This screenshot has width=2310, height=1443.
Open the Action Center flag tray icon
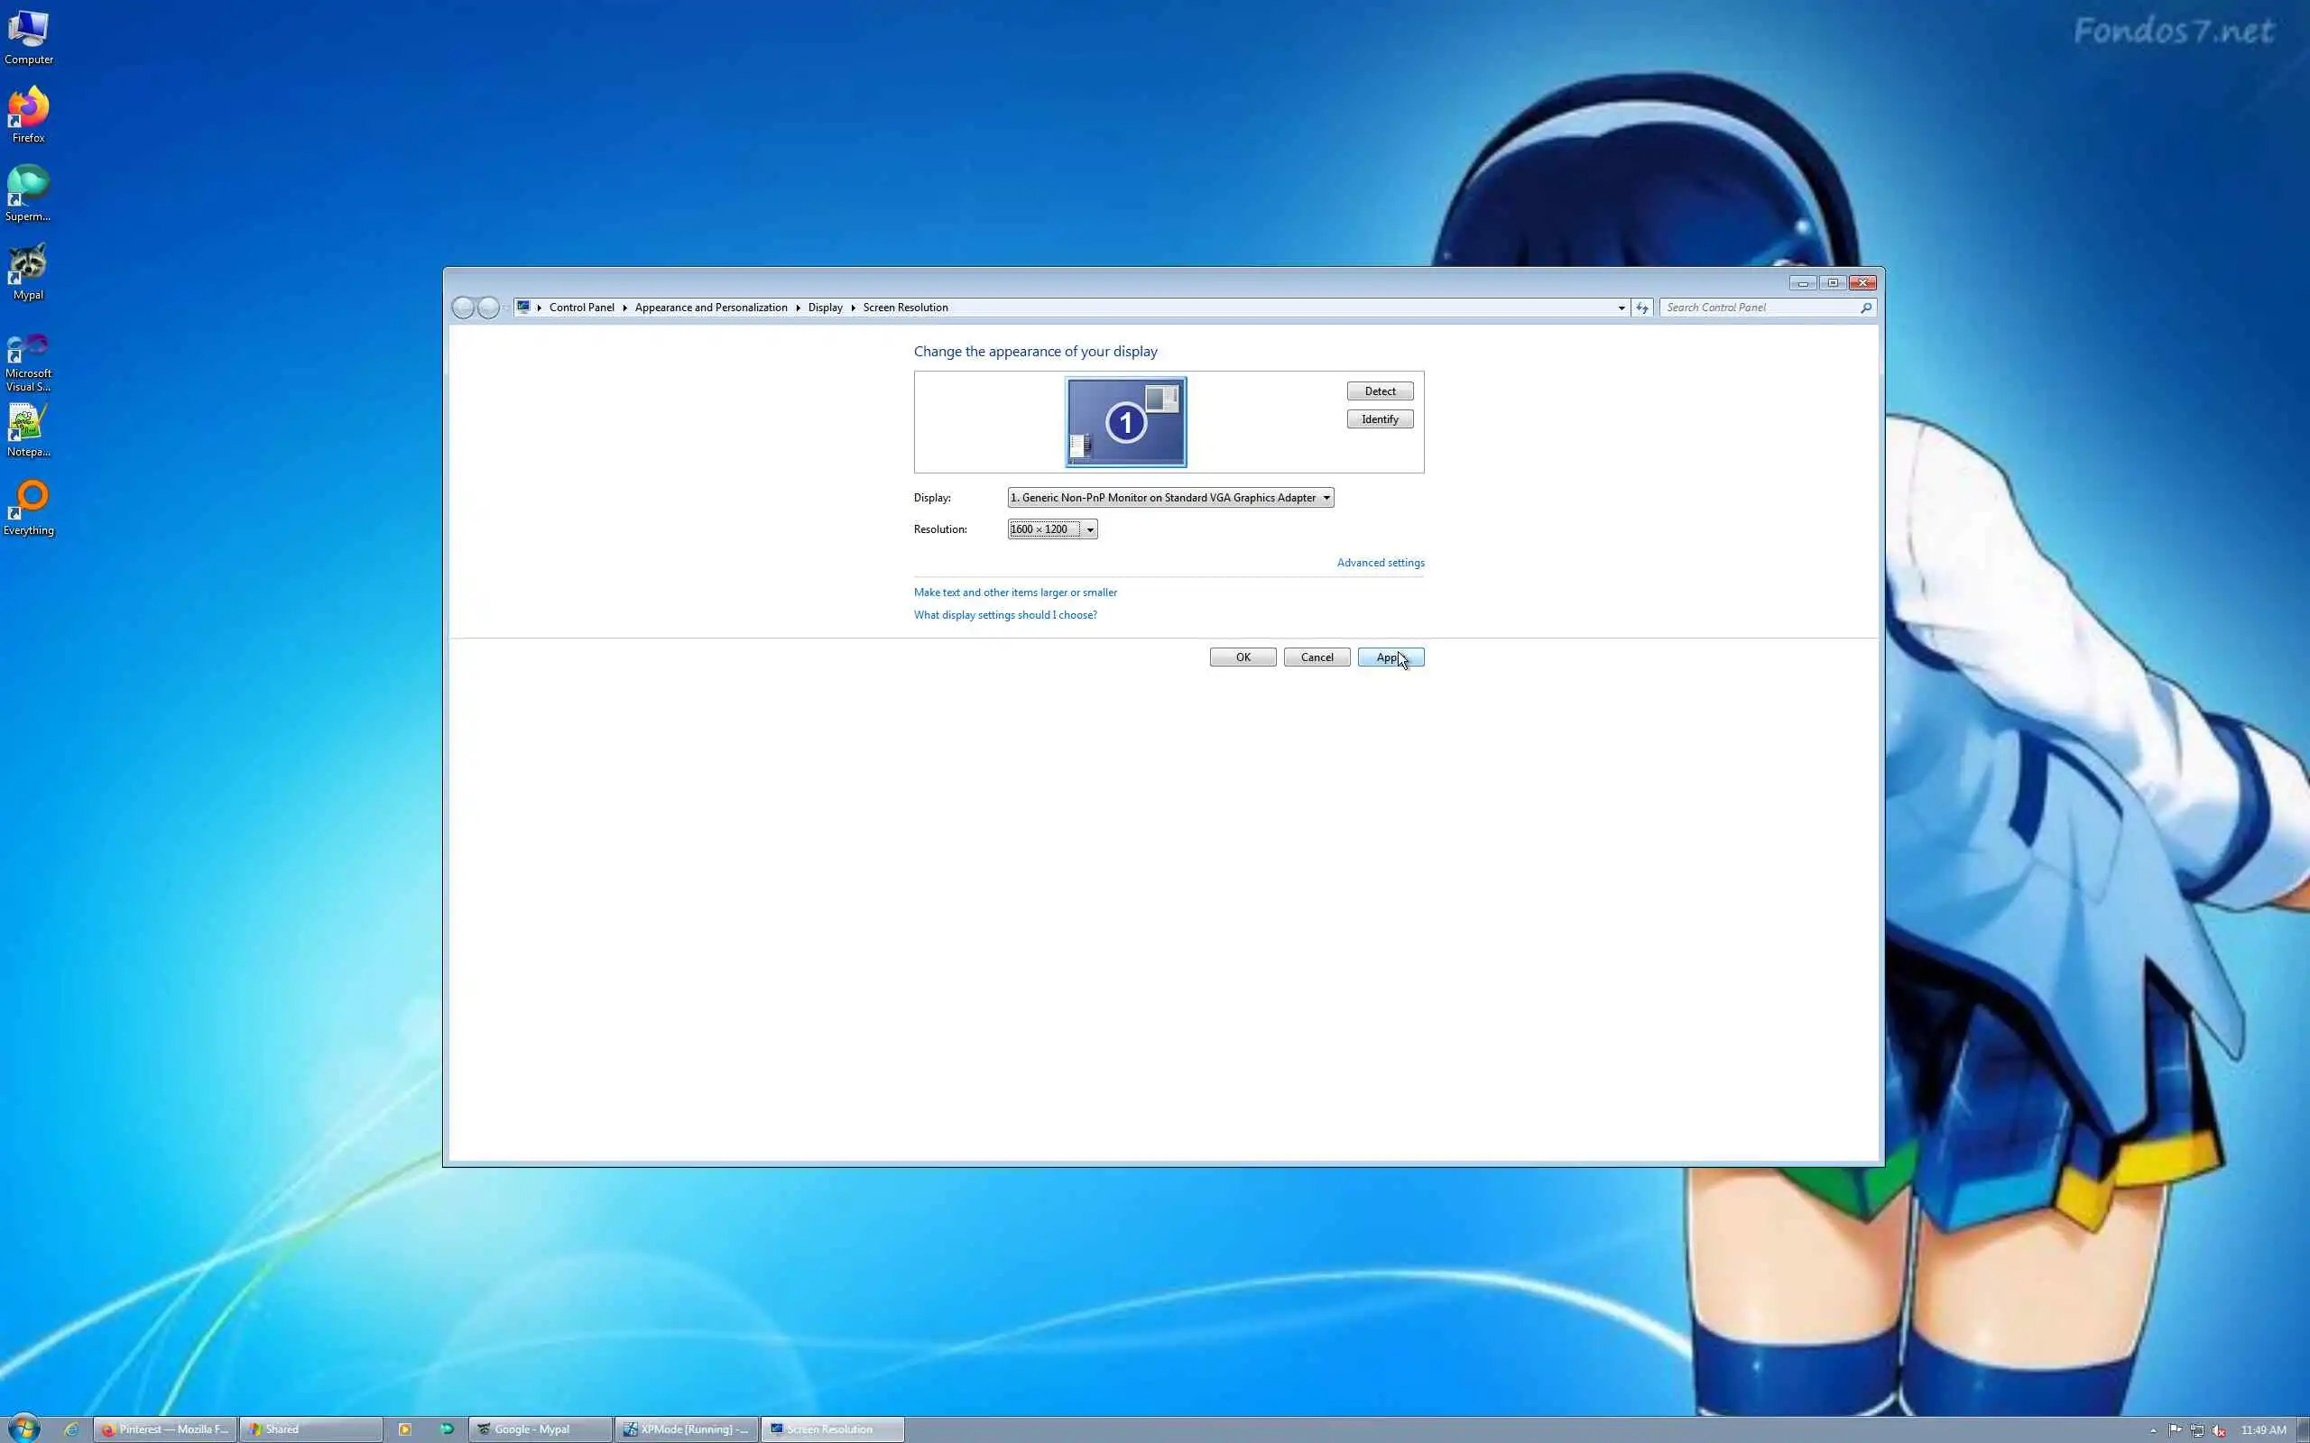tap(2175, 1429)
